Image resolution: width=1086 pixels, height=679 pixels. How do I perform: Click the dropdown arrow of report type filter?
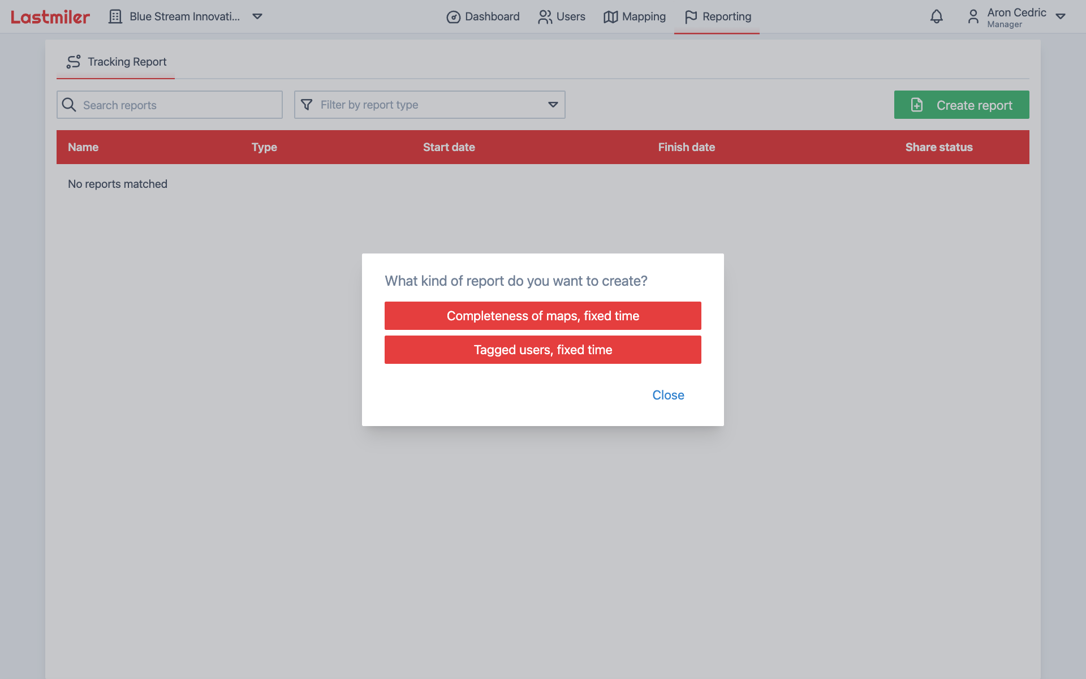pyautogui.click(x=553, y=105)
